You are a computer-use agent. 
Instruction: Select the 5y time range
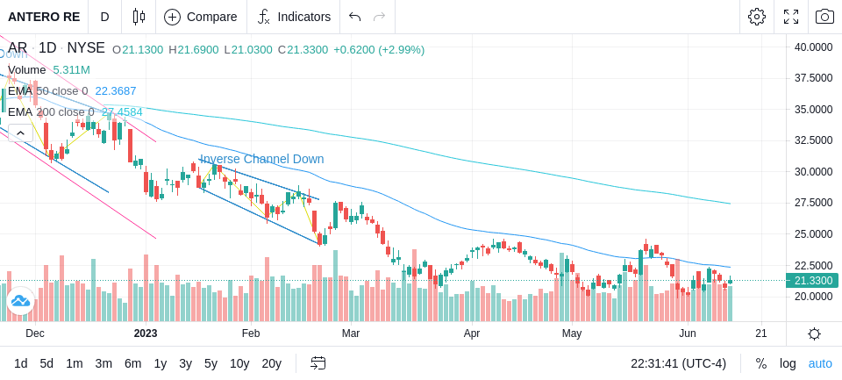[210, 364]
